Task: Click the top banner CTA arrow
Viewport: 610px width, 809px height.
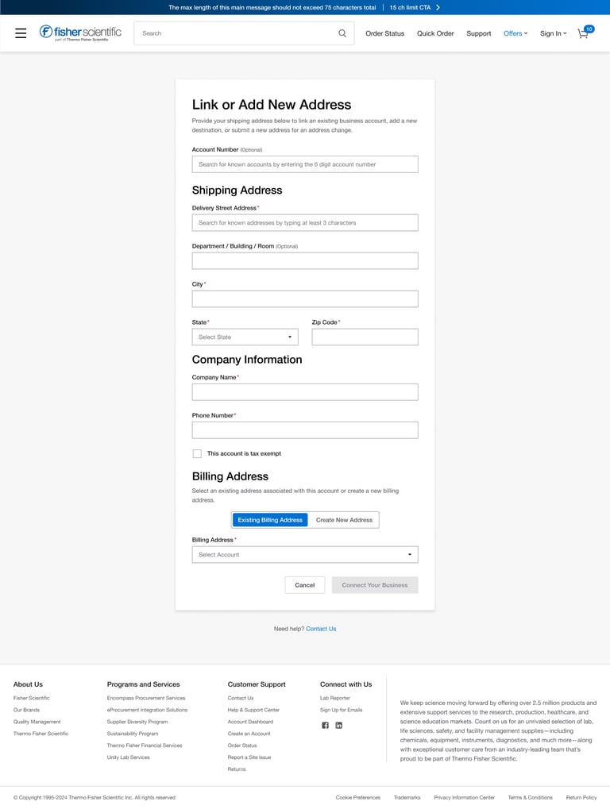Action: [x=438, y=7]
